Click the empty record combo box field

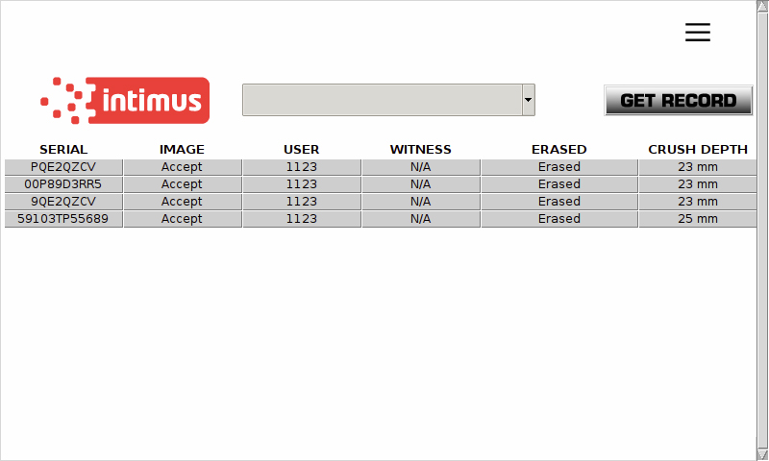382,100
